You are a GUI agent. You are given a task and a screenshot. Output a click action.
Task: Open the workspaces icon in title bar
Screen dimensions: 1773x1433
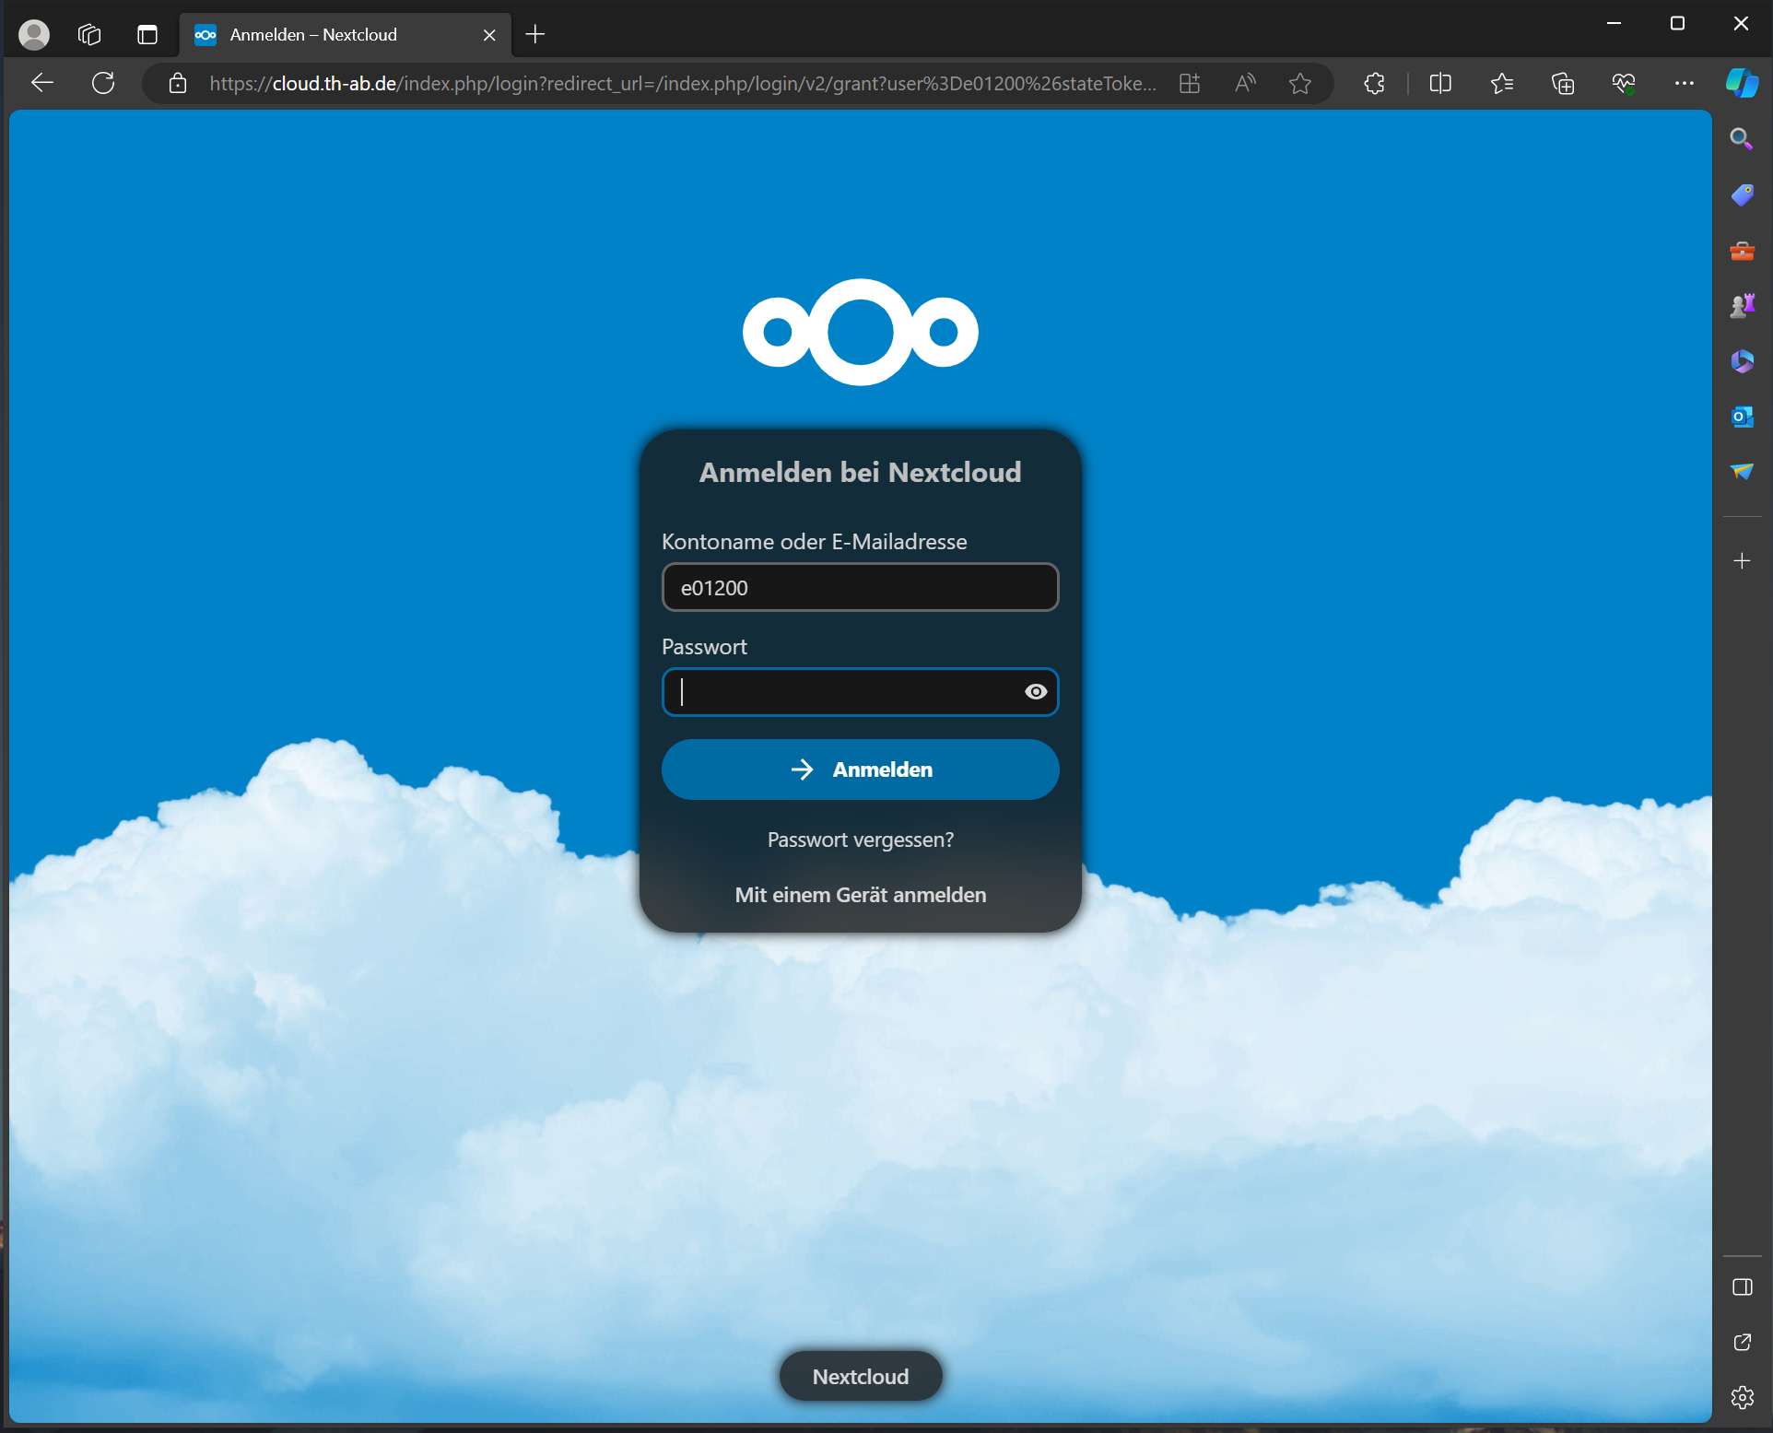coord(89,34)
